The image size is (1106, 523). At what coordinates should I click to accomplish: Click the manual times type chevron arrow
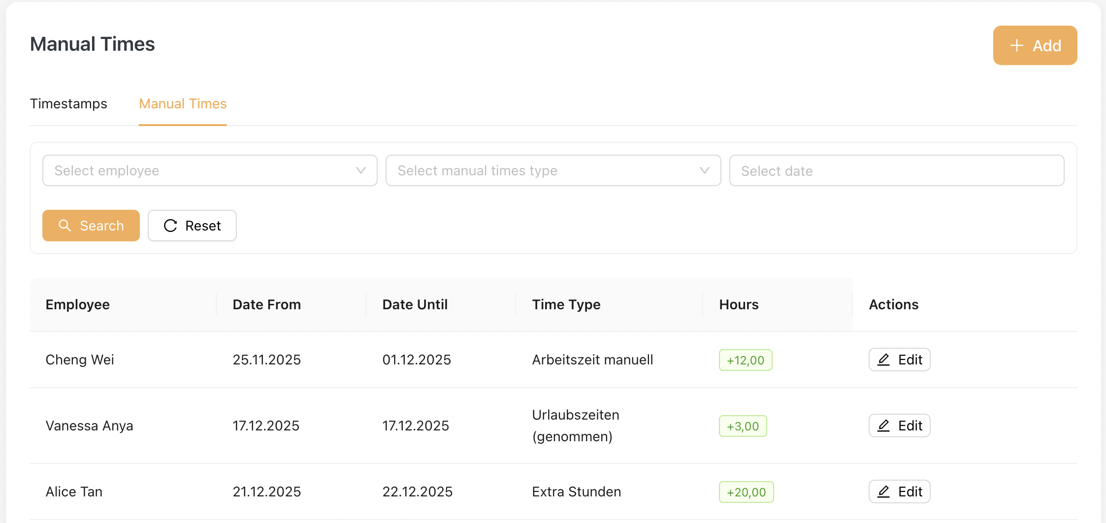coord(705,170)
